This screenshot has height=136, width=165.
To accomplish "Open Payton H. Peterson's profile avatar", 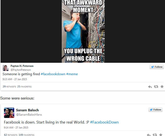I will (x=6, y=68).
